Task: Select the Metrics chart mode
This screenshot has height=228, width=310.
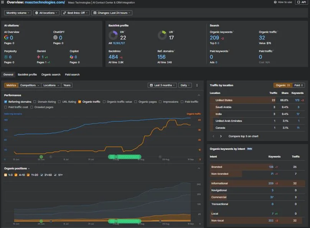Action: pyautogui.click(x=11, y=85)
